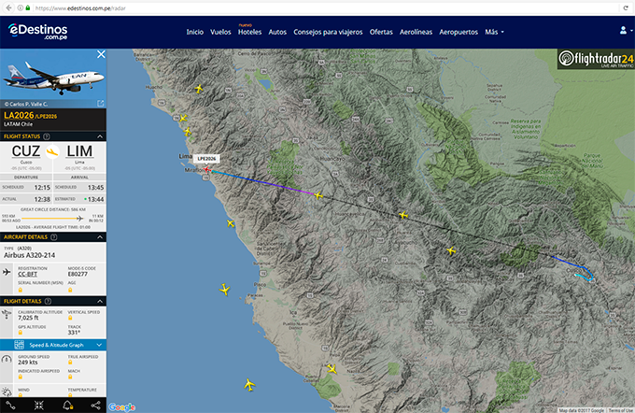Open the Aeropuertos menu item
The image size is (635, 413).
[459, 32]
